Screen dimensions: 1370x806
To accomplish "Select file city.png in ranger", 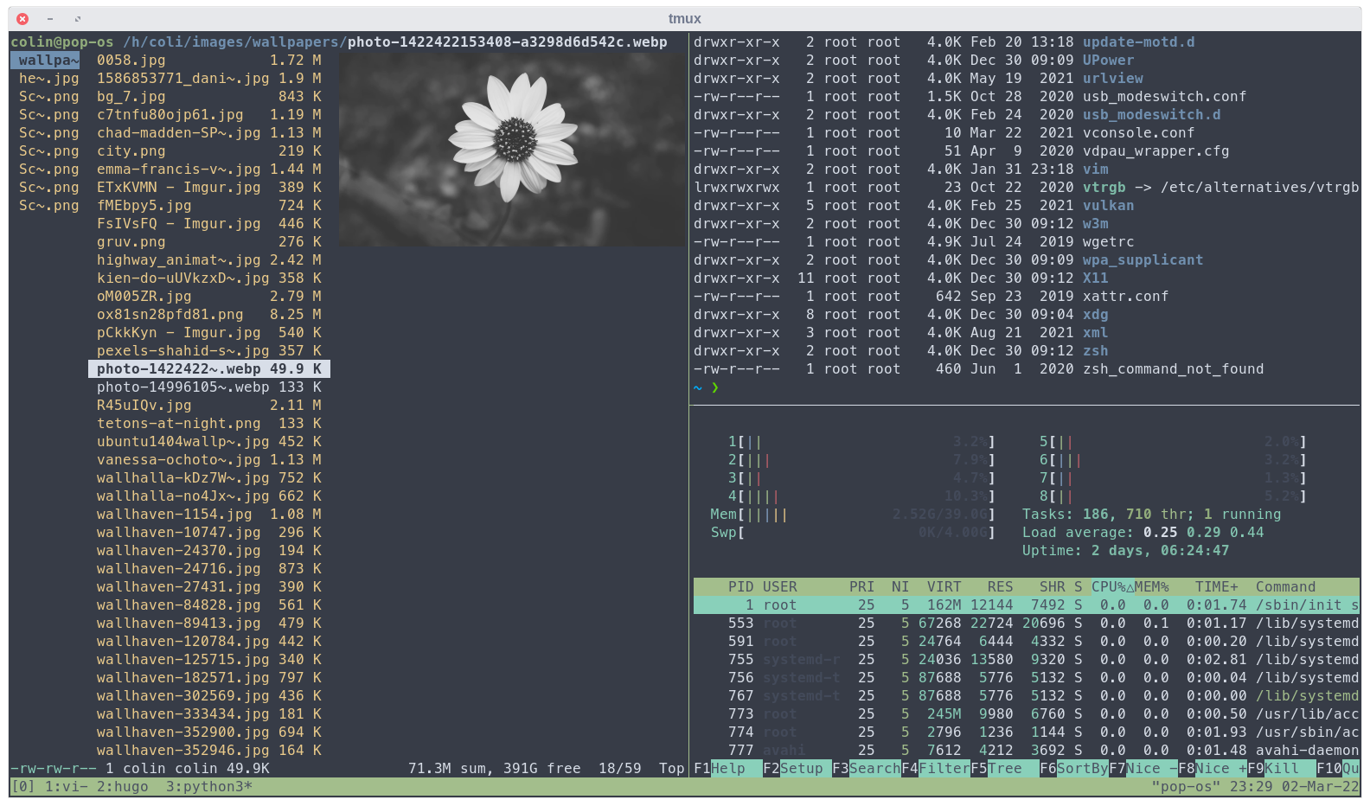I will 209,151.
